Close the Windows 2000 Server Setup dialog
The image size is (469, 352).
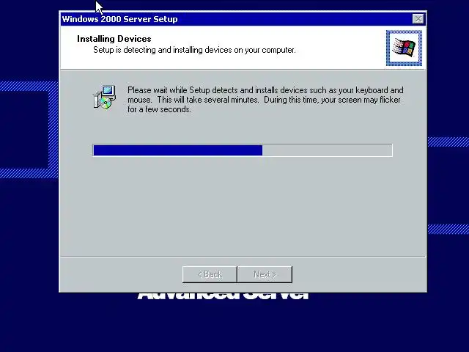[x=418, y=19]
